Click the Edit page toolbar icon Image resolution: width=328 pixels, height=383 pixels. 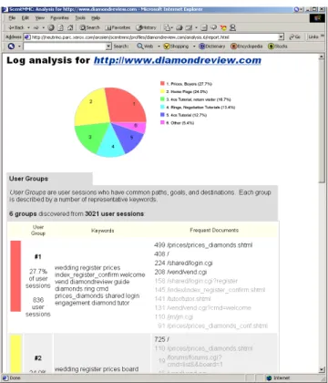pos(189,27)
